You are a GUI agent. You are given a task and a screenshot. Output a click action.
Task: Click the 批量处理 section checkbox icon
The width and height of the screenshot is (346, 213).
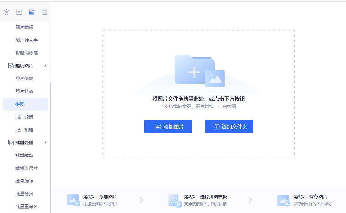[11, 143]
